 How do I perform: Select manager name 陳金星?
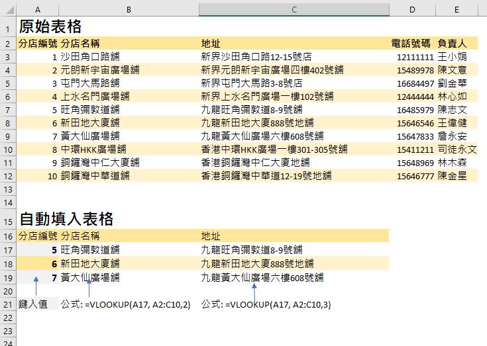tap(452, 176)
